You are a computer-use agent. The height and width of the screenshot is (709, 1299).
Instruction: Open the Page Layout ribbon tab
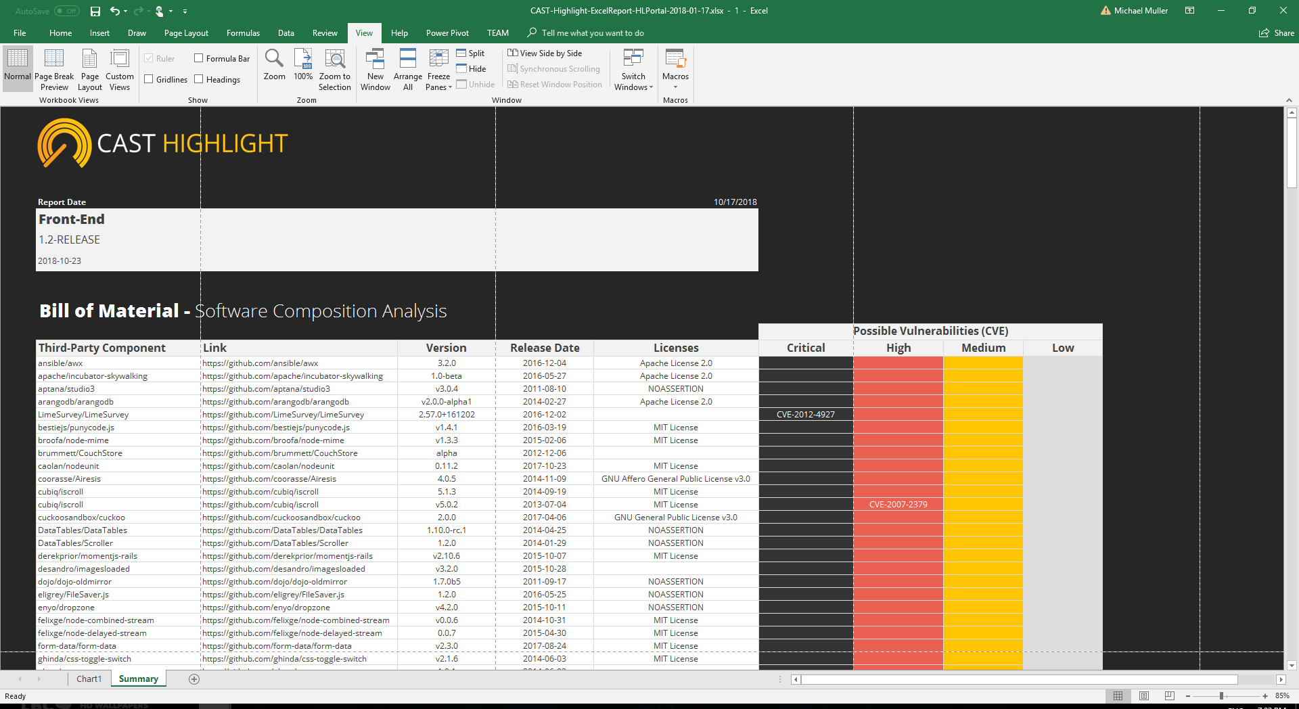click(x=186, y=33)
